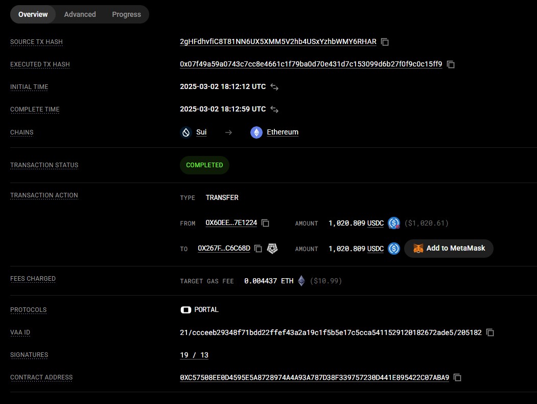Select the Overview tab
This screenshot has width=537, height=404.
[33, 14]
